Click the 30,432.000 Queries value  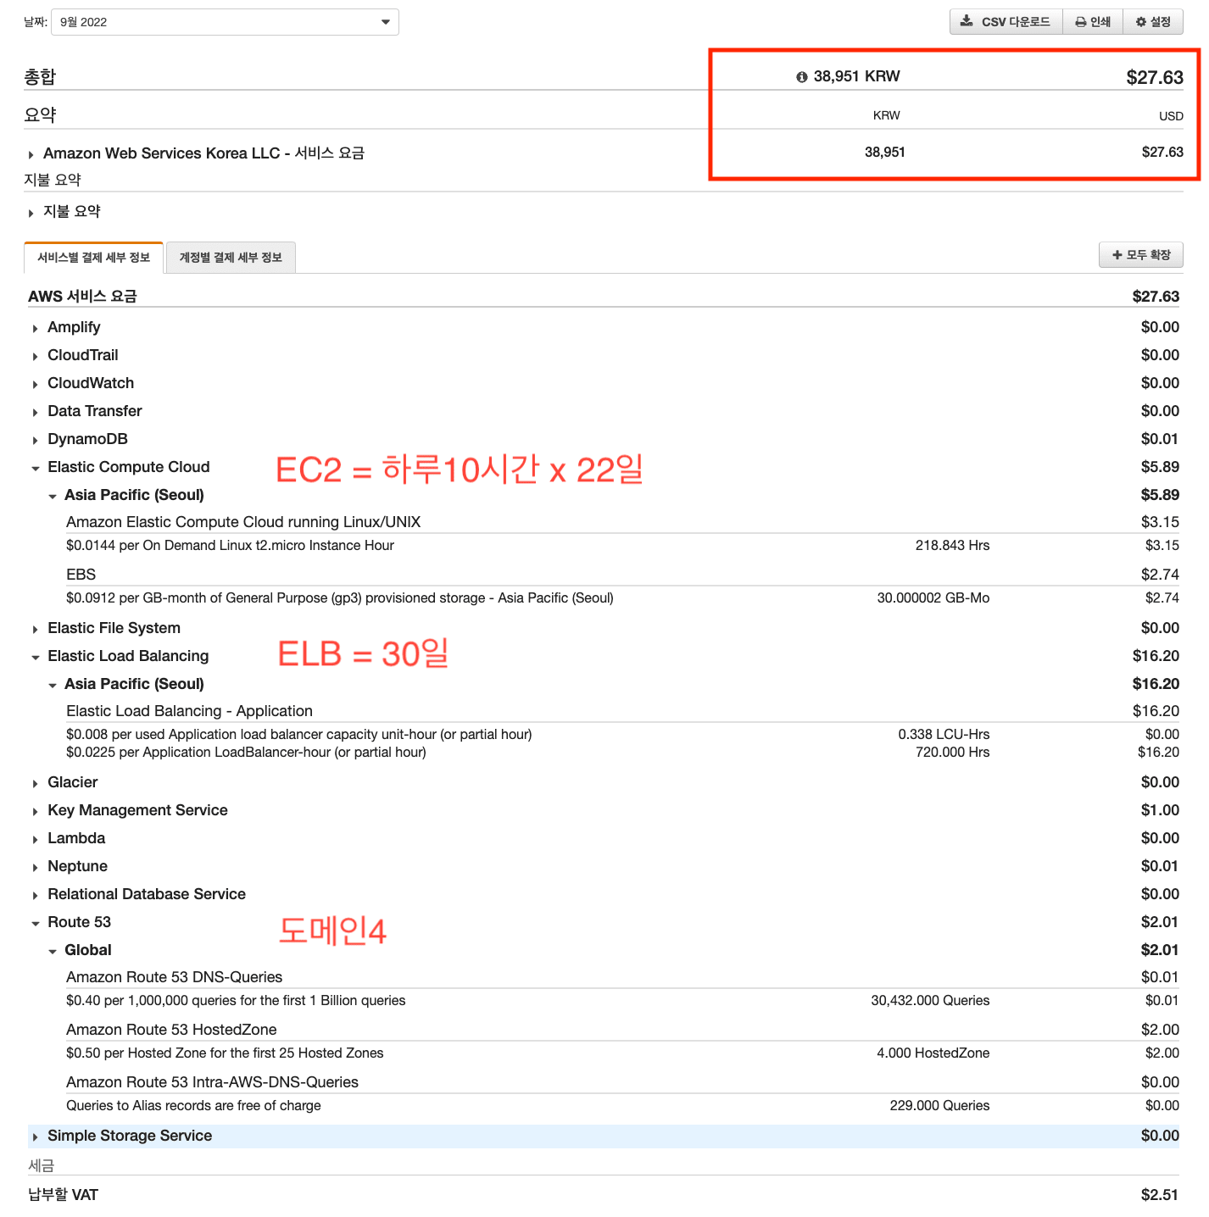coord(930,1001)
